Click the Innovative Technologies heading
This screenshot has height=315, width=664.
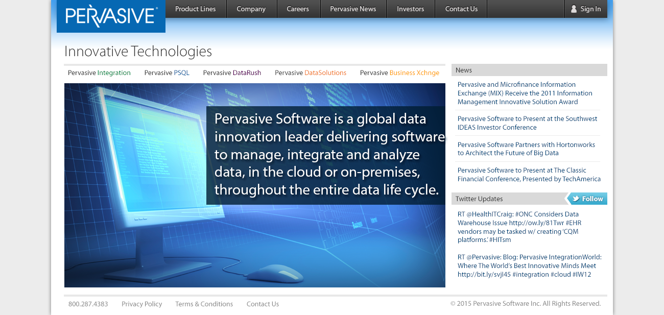pyautogui.click(x=138, y=52)
